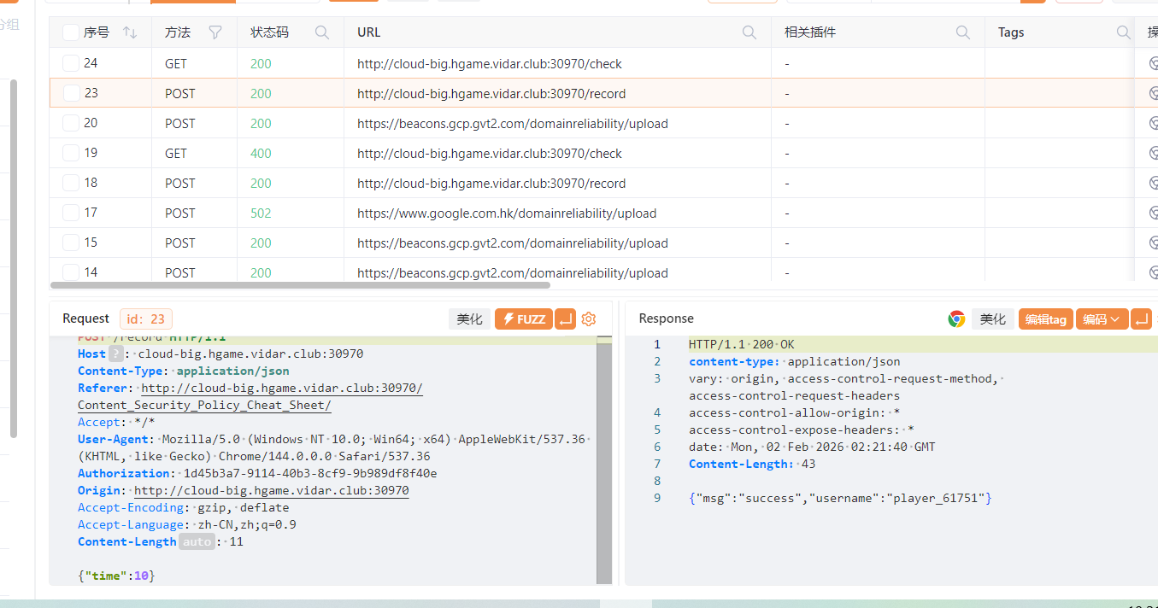
Task: Expand the 编码 dropdown in Response
Action: tap(1102, 319)
